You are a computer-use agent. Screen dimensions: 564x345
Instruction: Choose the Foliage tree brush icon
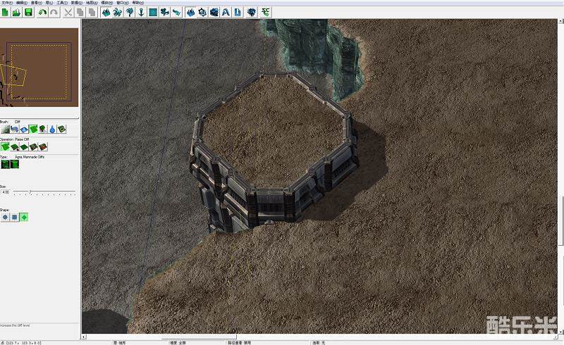point(43,129)
